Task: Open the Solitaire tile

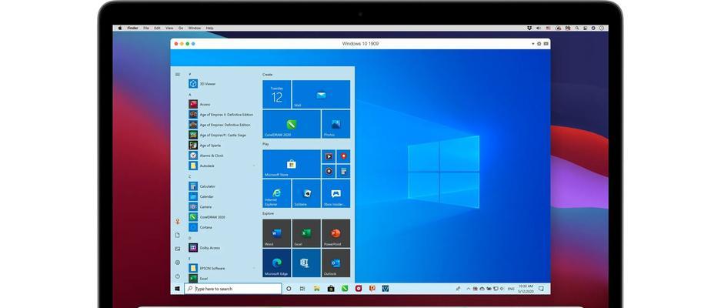Action: tap(306, 193)
